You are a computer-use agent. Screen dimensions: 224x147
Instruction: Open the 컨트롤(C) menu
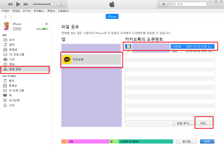coord(39,11)
